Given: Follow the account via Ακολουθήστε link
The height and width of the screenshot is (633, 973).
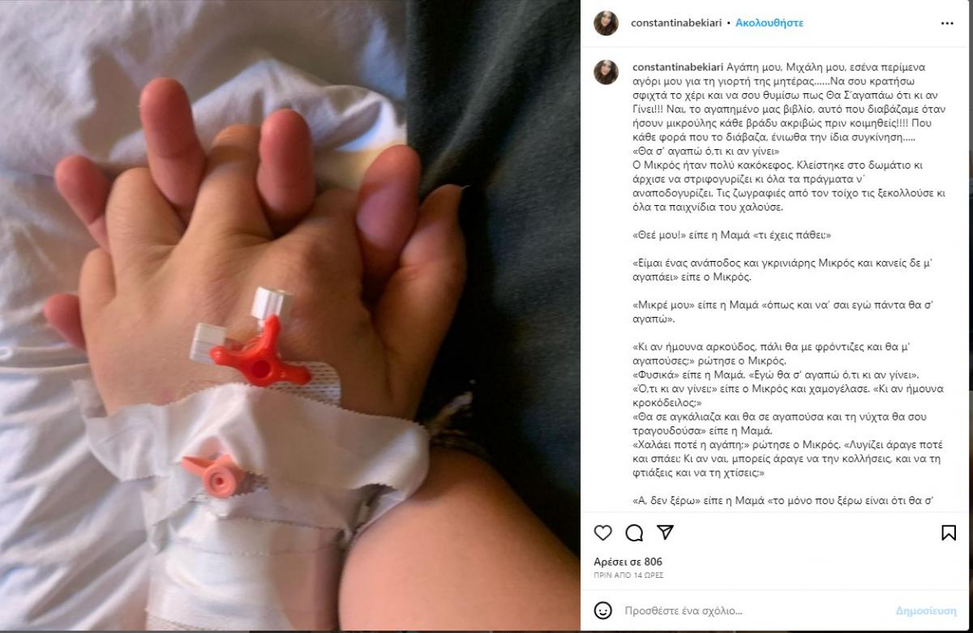Looking at the screenshot, I should [769, 24].
